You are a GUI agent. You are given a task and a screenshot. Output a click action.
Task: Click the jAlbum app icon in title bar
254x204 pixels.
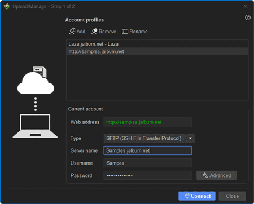(x=7, y=6)
